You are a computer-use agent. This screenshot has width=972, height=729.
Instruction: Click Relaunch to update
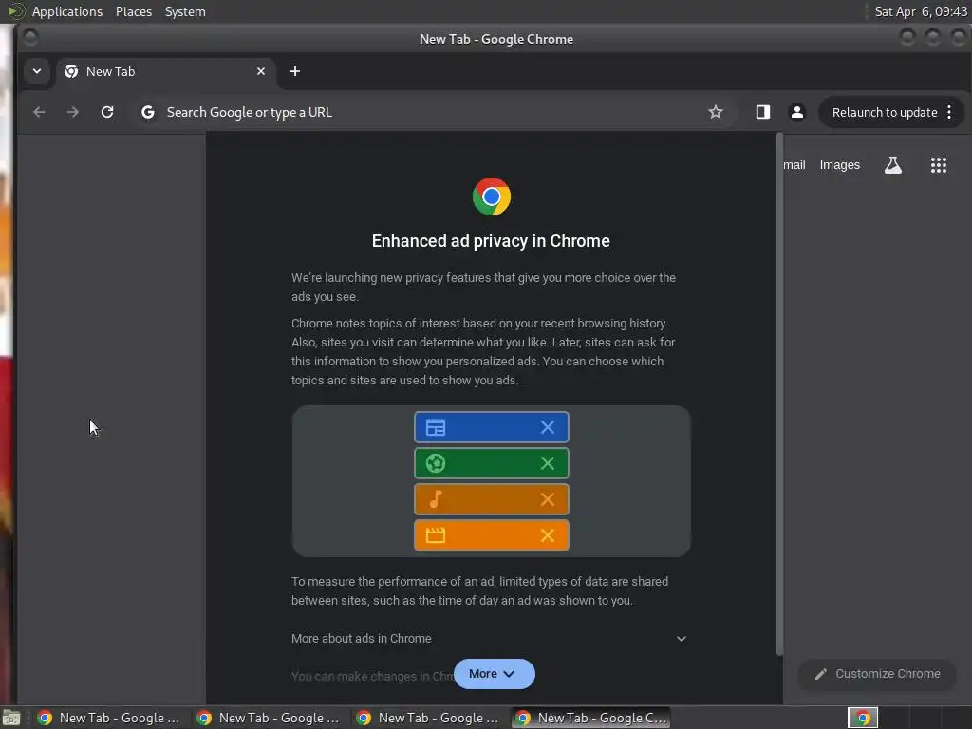(x=884, y=112)
